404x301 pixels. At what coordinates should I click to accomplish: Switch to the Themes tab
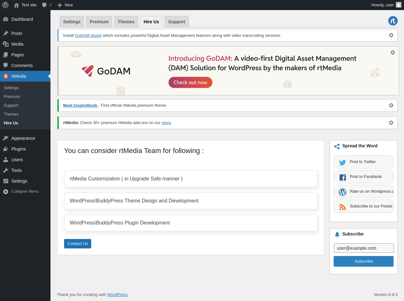[x=126, y=22]
